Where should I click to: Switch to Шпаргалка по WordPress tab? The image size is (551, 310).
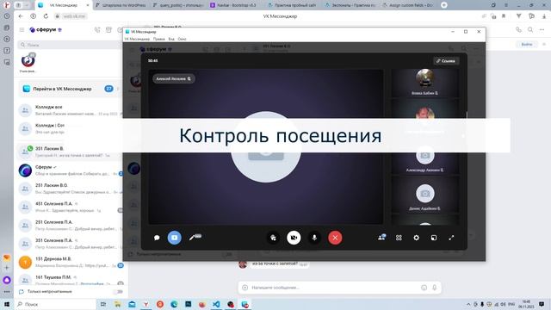click(x=121, y=5)
